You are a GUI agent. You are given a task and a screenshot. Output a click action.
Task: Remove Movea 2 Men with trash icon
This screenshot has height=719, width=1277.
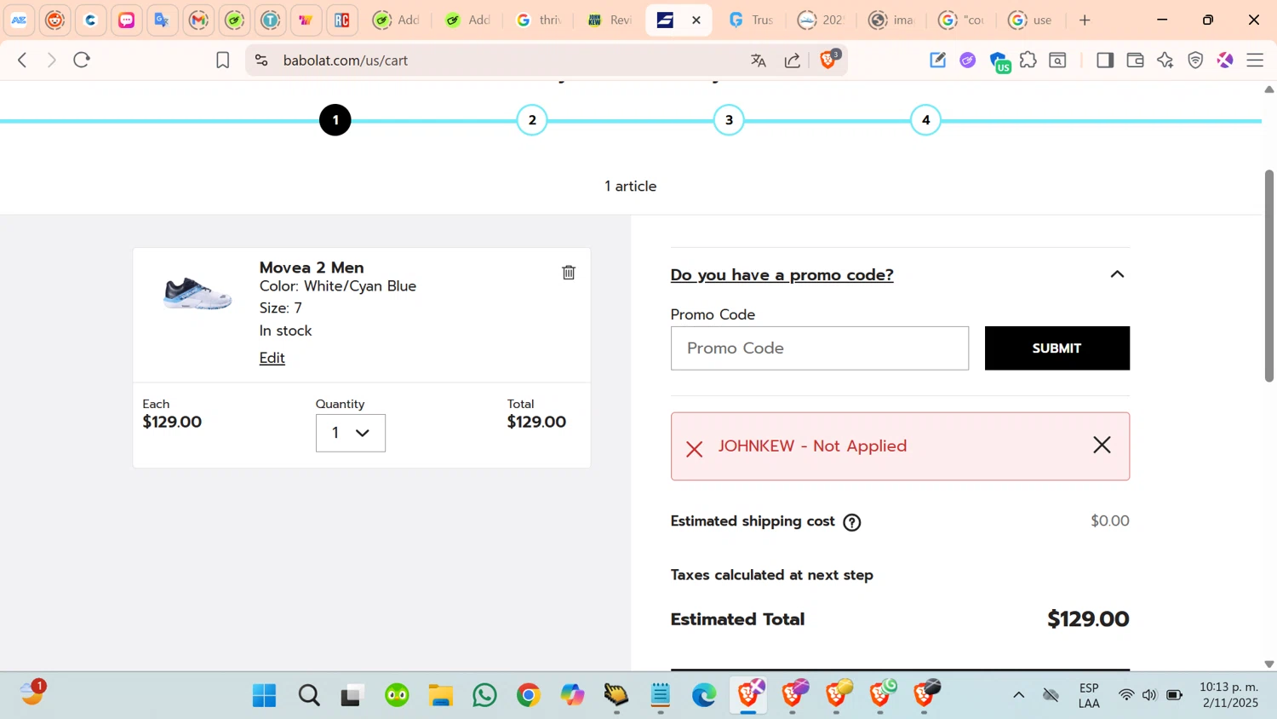pyautogui.click(x=569, y=273)
